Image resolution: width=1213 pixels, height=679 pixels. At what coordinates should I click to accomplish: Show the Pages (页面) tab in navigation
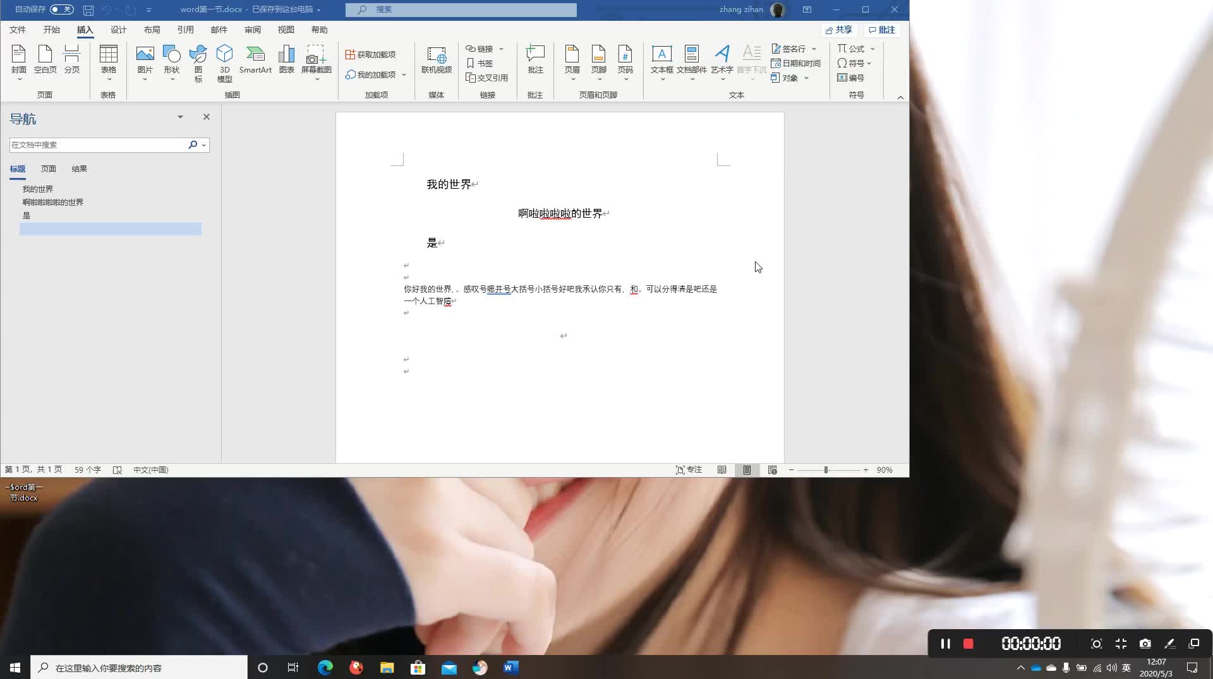tap(48, 169)
